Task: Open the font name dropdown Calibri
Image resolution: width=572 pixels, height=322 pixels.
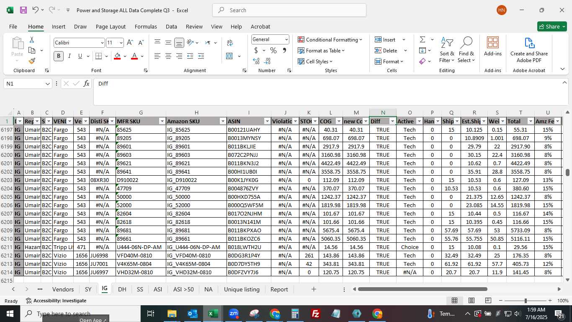Action: click(x=102, y=43)
